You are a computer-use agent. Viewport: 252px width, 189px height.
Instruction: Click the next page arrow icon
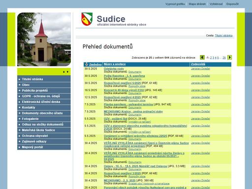click(x=229, y=58)
